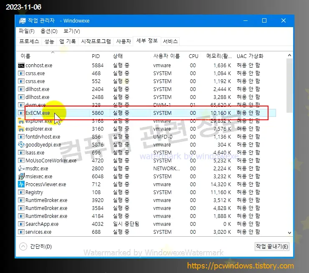Switch to the 앱 기록 tab

[68, 41]
